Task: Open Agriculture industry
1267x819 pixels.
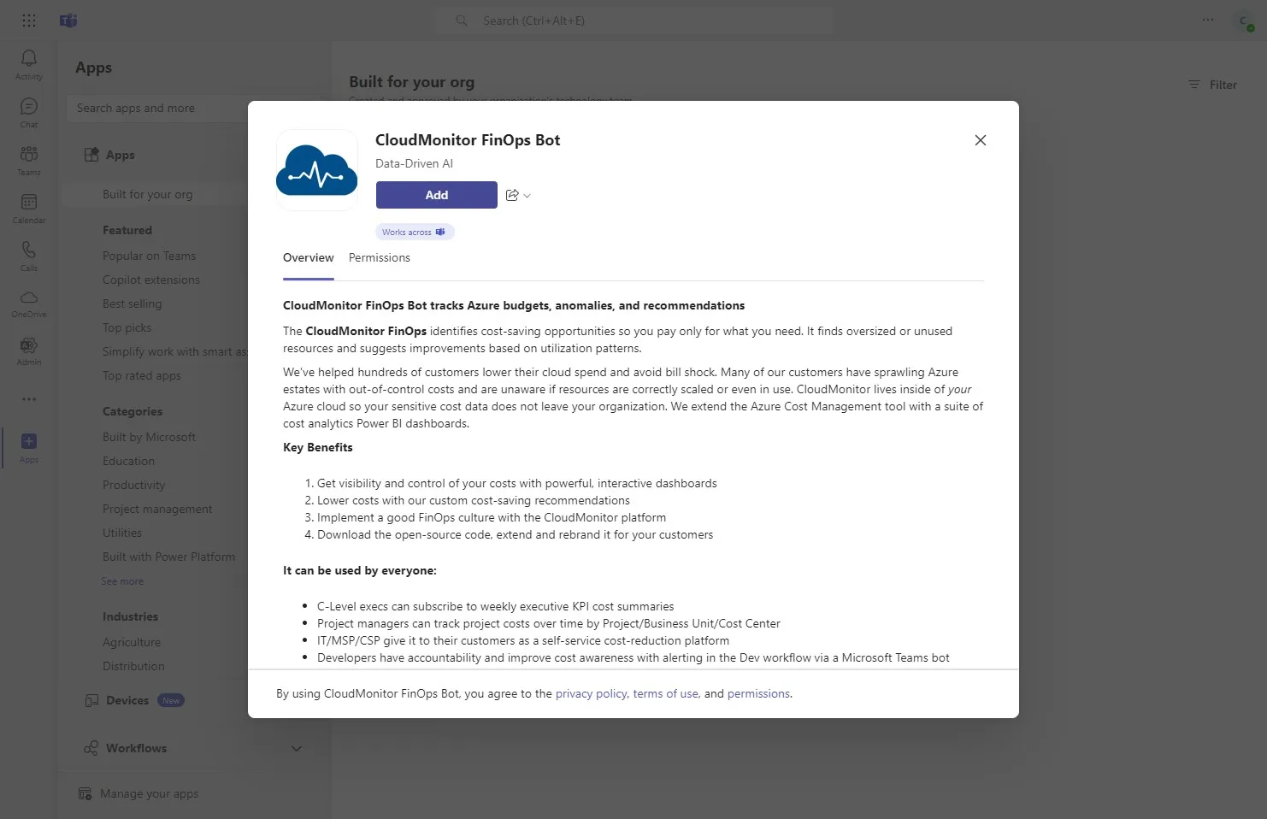Action: (x=132, y=642)
